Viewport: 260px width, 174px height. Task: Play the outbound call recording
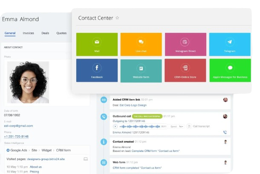(x=115, y=126)
